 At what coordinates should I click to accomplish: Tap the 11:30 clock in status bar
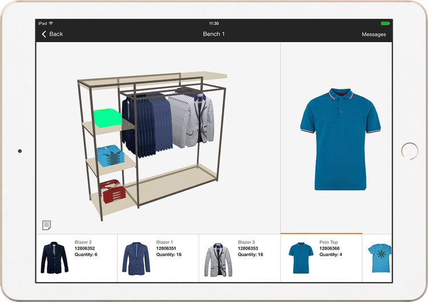[214, 23]
